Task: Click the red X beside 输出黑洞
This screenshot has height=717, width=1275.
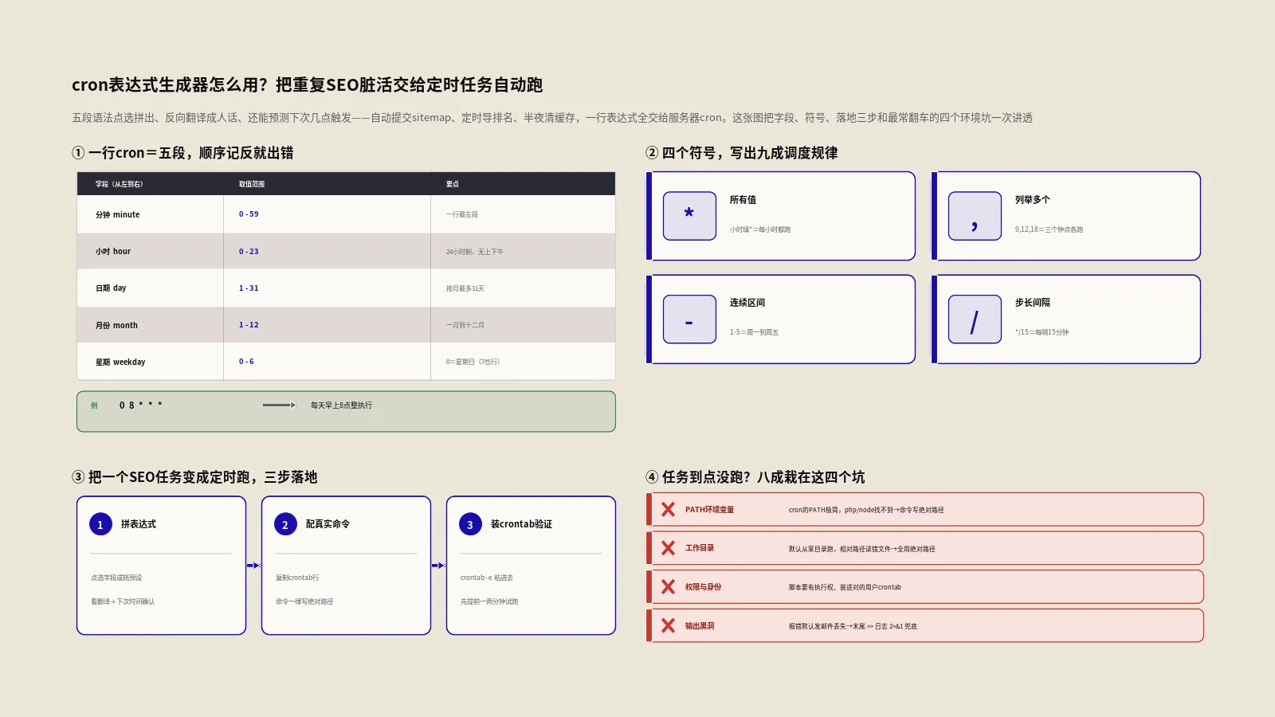Action: [x=668, y=626]
